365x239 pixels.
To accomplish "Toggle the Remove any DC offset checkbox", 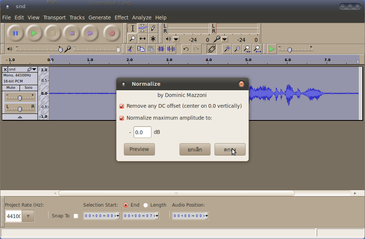I will point(121,106).
